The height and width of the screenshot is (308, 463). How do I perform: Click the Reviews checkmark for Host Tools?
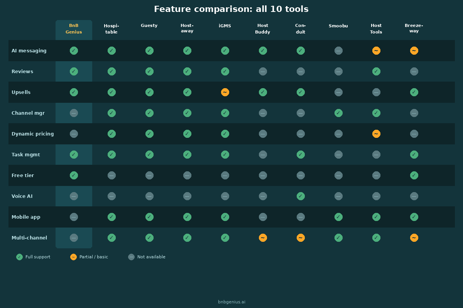click(376, 71)
